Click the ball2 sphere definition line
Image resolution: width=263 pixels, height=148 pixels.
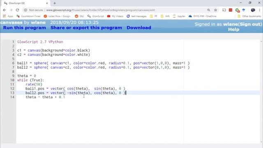click(x=103, y=67)
